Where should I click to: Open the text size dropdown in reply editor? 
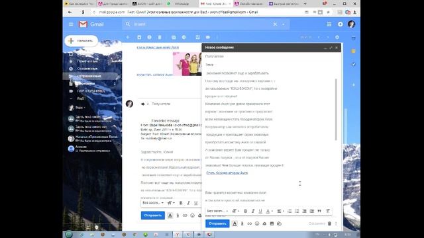[171, 203]
